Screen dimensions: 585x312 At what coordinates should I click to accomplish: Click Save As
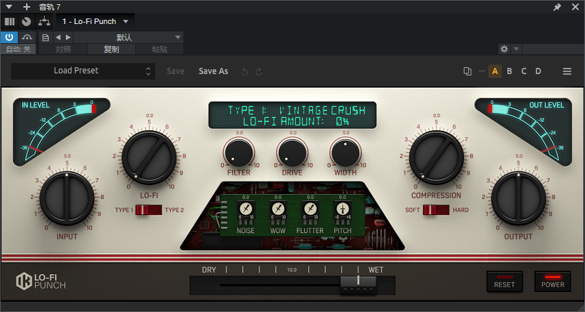click(214, 71)
